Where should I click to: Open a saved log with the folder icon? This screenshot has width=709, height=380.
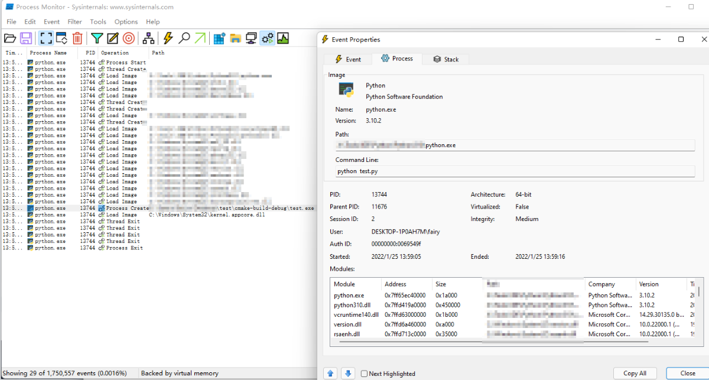(9, 38)
